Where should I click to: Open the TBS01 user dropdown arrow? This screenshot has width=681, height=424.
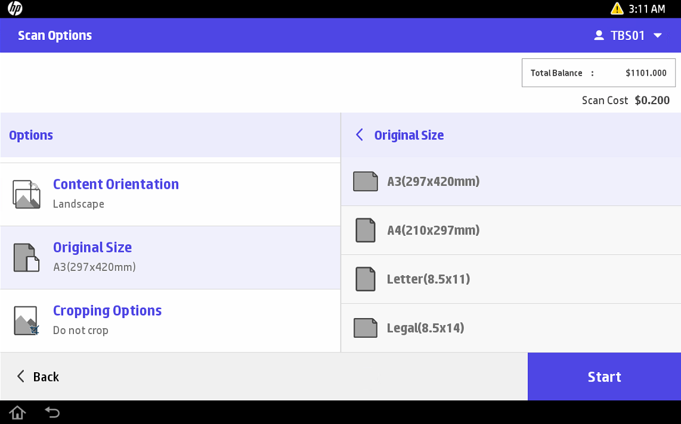[658, 36]
